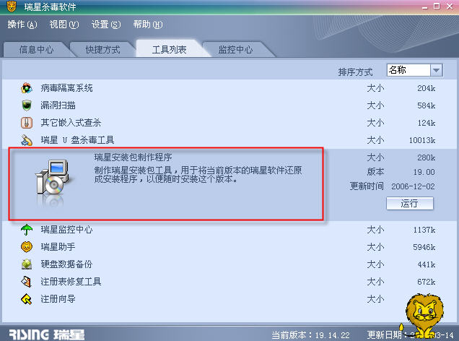Click the 名称 sort combo box field
This screenshot has width=459, height=341.
click(x=414, y=70)
